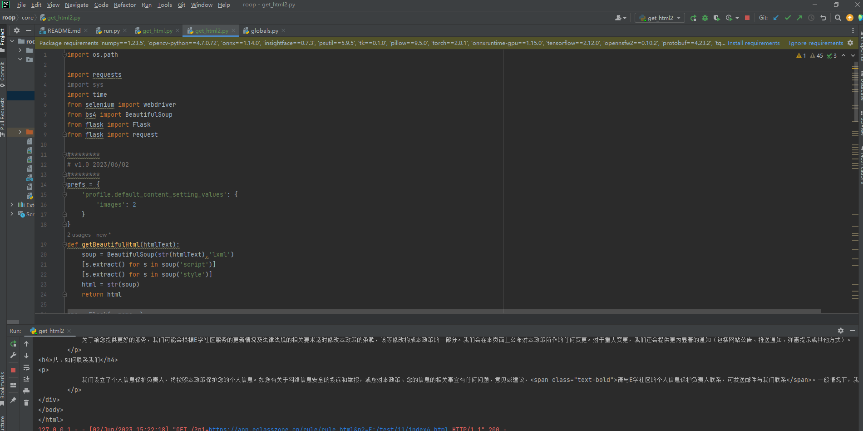
Task: Rerun process in Run panel
Action: pyautogui.click(x=13, y=344)
